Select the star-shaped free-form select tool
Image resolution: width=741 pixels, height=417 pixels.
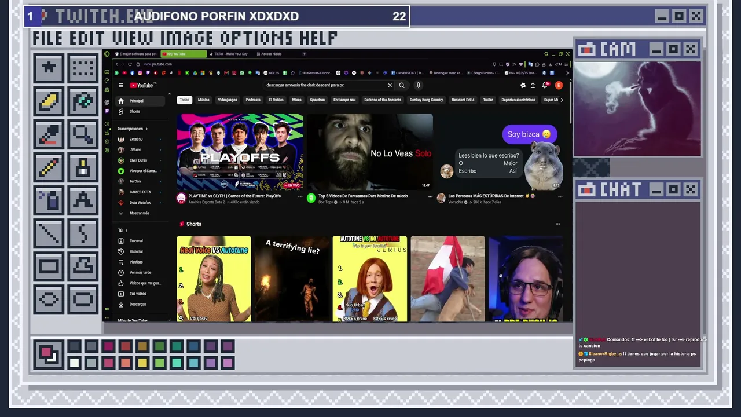pos(49,68)
